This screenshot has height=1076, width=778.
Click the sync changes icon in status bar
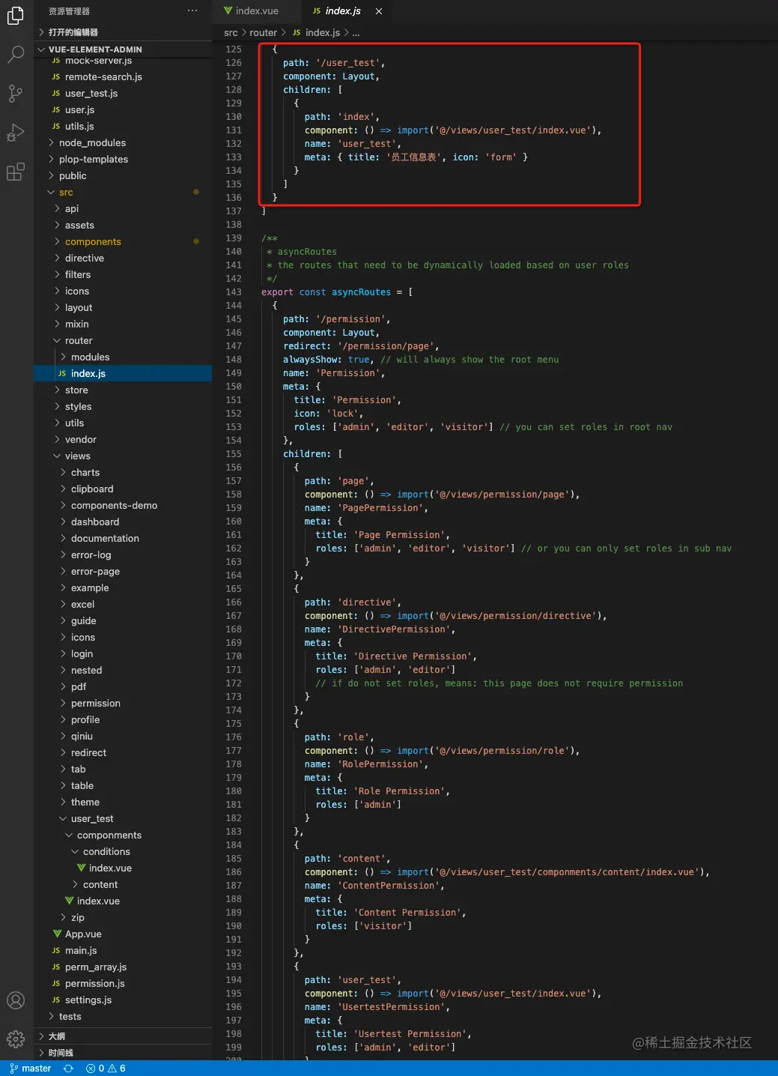68,1069
